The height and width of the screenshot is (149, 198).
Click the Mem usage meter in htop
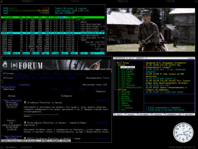coord(26,11)
